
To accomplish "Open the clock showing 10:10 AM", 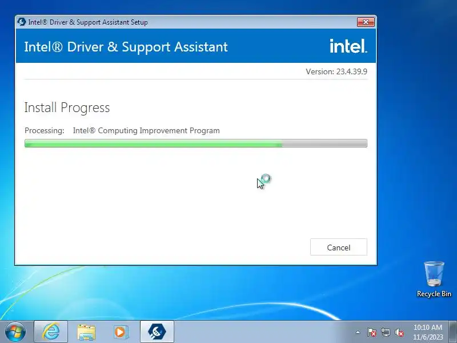I will tap(427, 332).
